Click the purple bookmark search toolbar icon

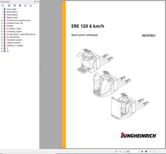click(x=20, y=6)
